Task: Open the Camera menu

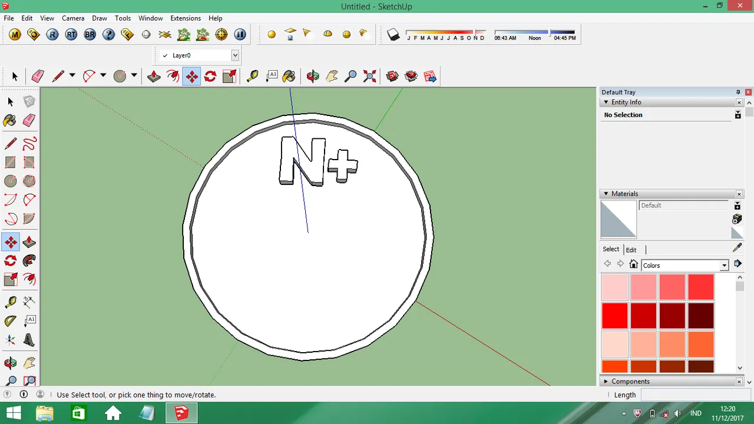Action: pos(73,18)
